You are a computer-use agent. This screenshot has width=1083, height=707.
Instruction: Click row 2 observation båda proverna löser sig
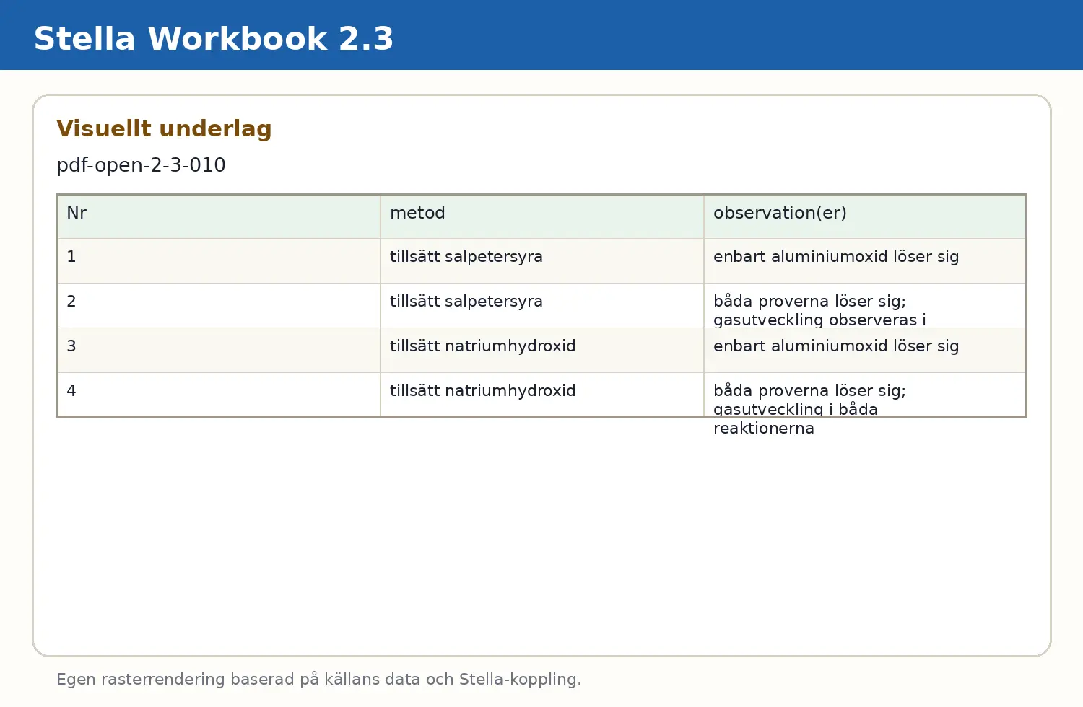point(809,302)
